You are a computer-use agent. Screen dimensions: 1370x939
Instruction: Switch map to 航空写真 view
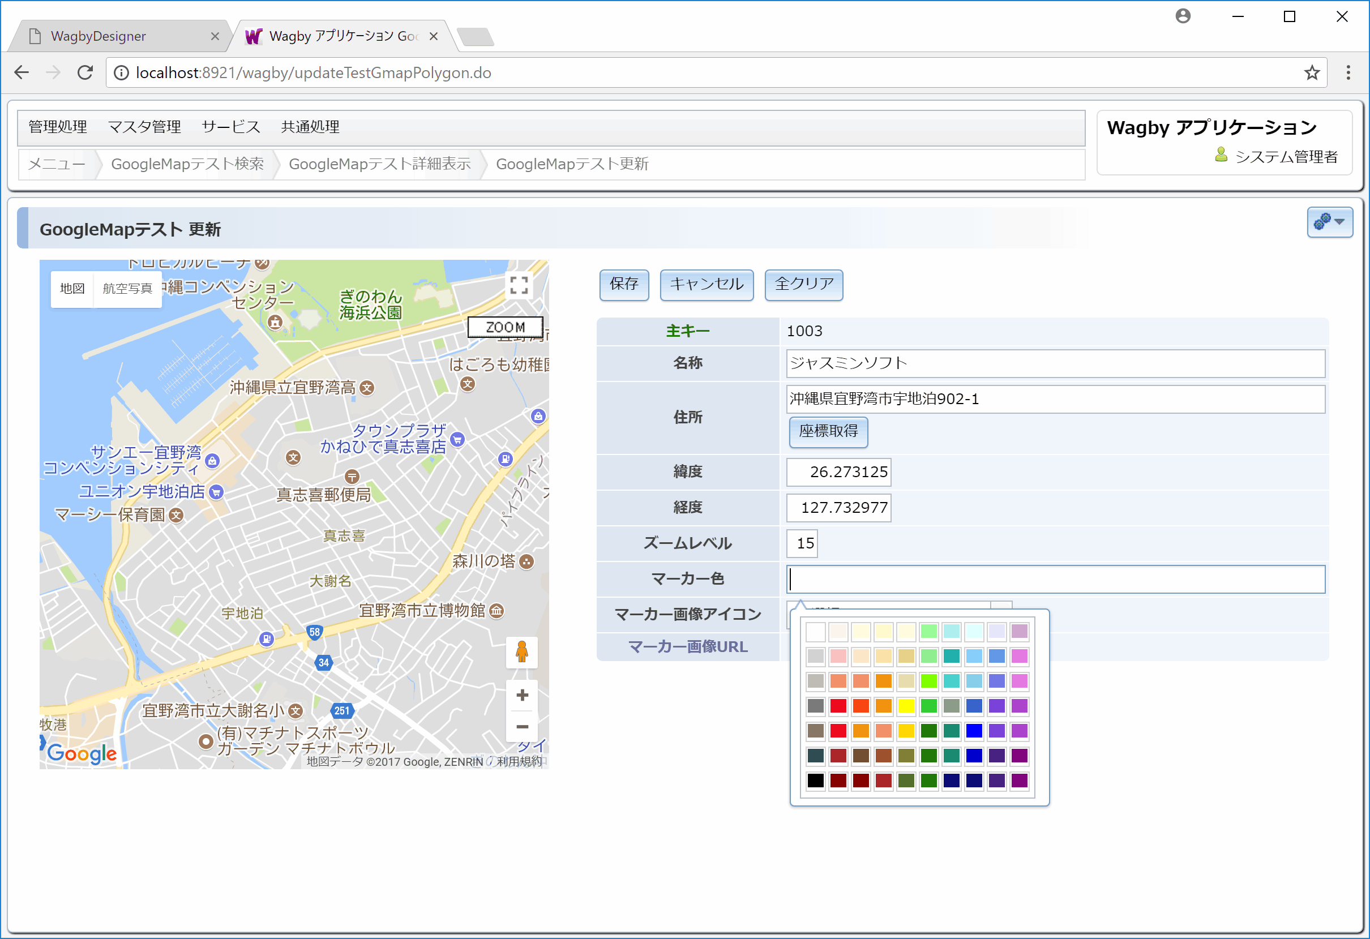point(127,289)
